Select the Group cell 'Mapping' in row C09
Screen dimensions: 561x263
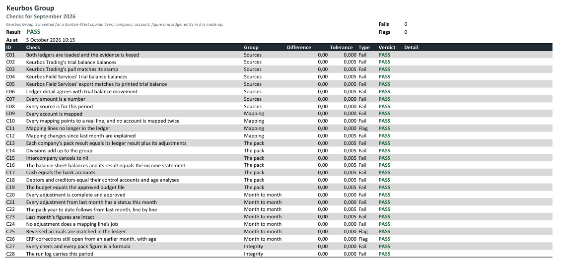pos(254,114)
